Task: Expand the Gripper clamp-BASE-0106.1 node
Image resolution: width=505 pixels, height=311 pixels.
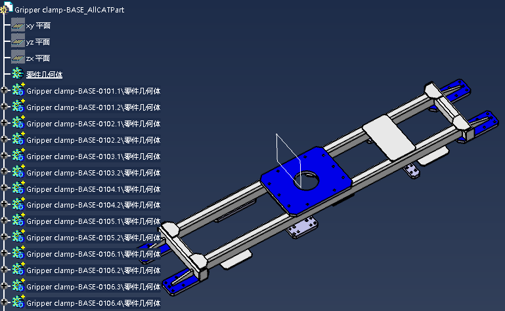Action: click(x=4, y=254)
